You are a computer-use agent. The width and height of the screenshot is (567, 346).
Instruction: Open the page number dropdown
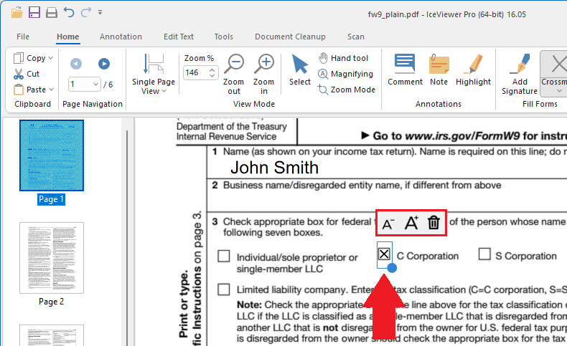click(95, 84)
